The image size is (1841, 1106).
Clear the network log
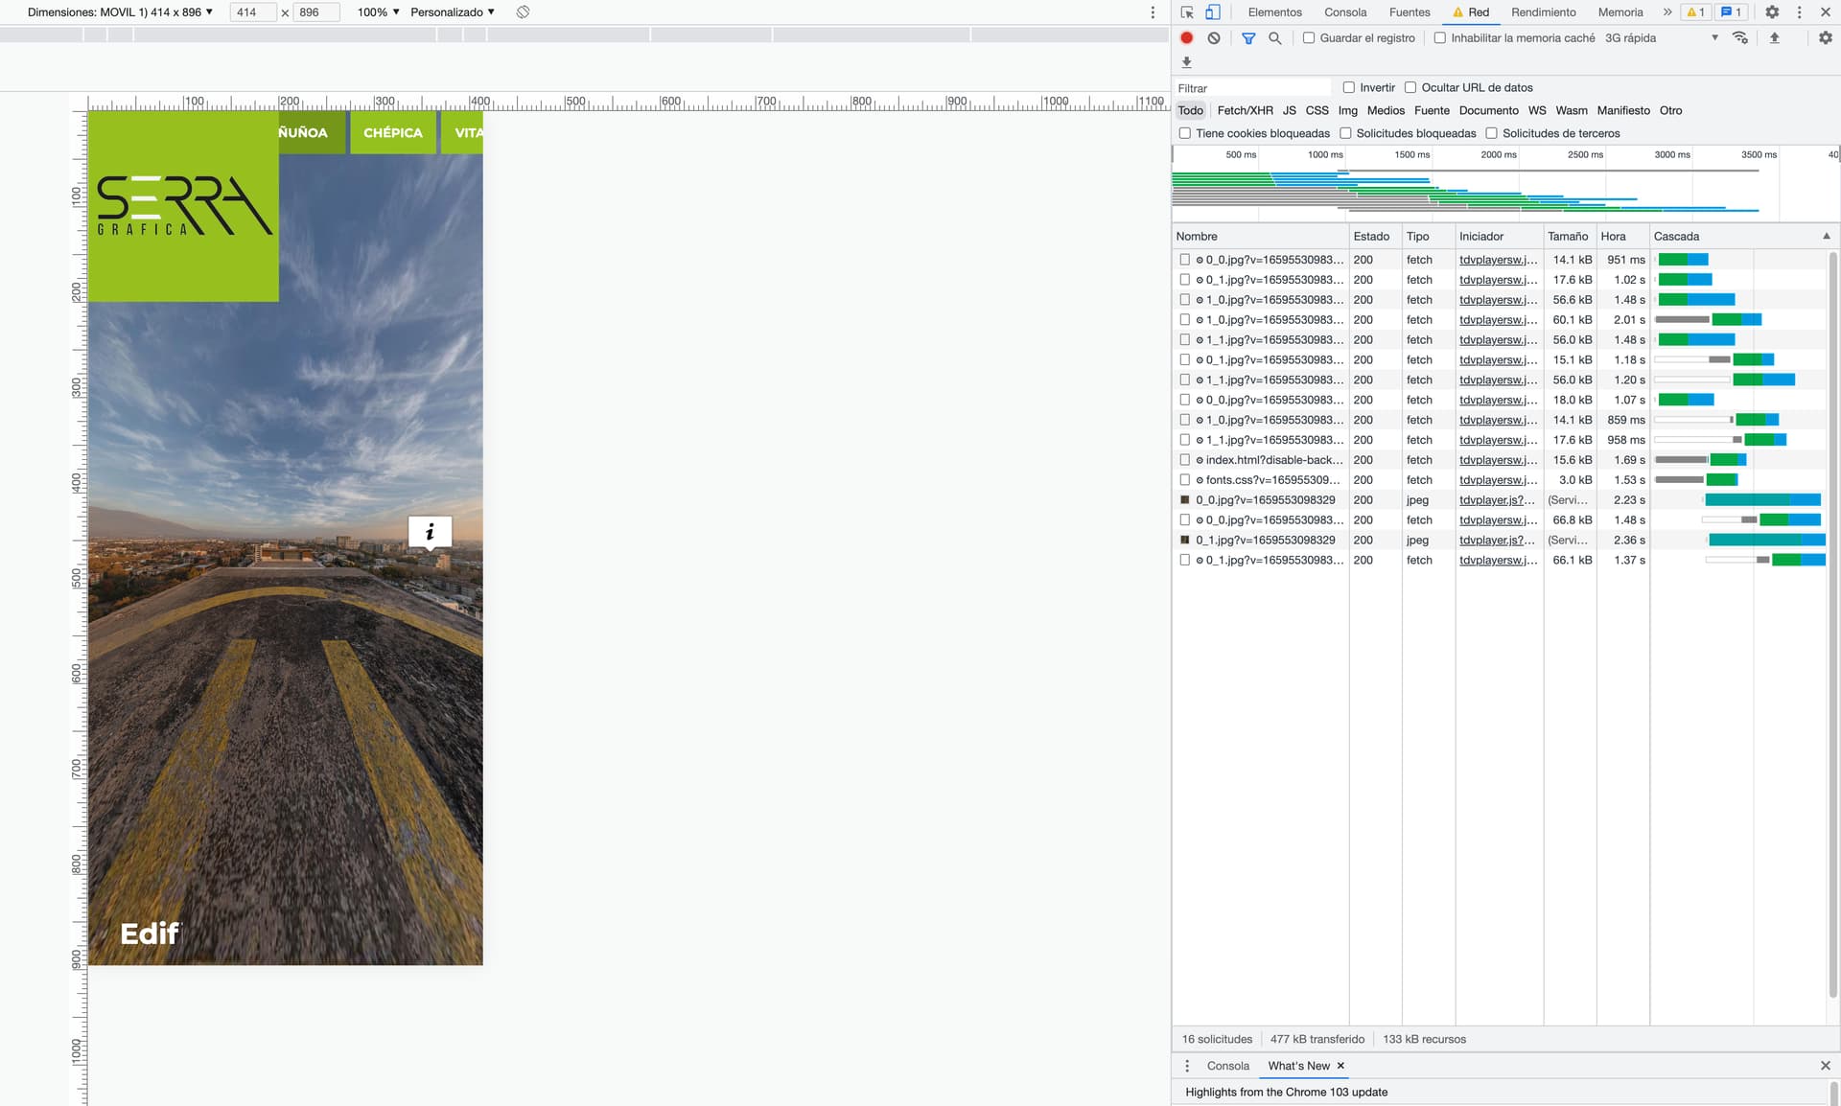(x=1214, y=38)
